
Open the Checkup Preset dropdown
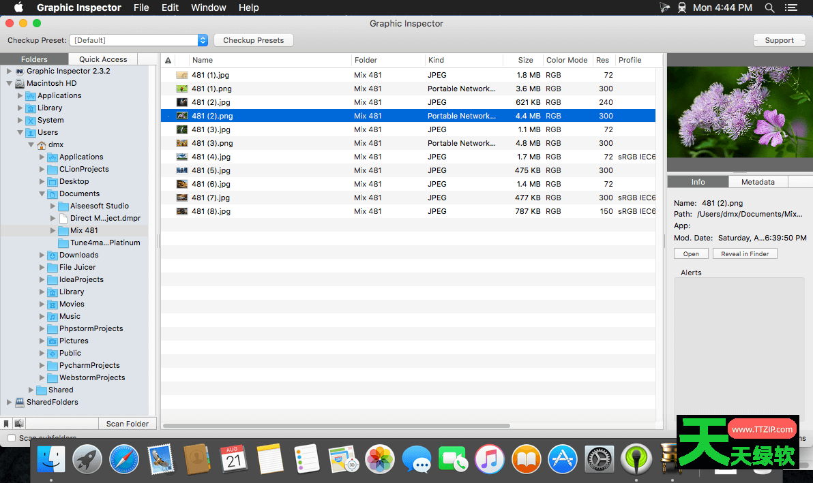coord(139,40)
